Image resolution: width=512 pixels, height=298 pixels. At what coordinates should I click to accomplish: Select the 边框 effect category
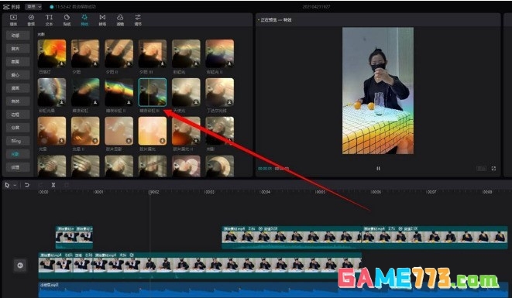point(18,115)
